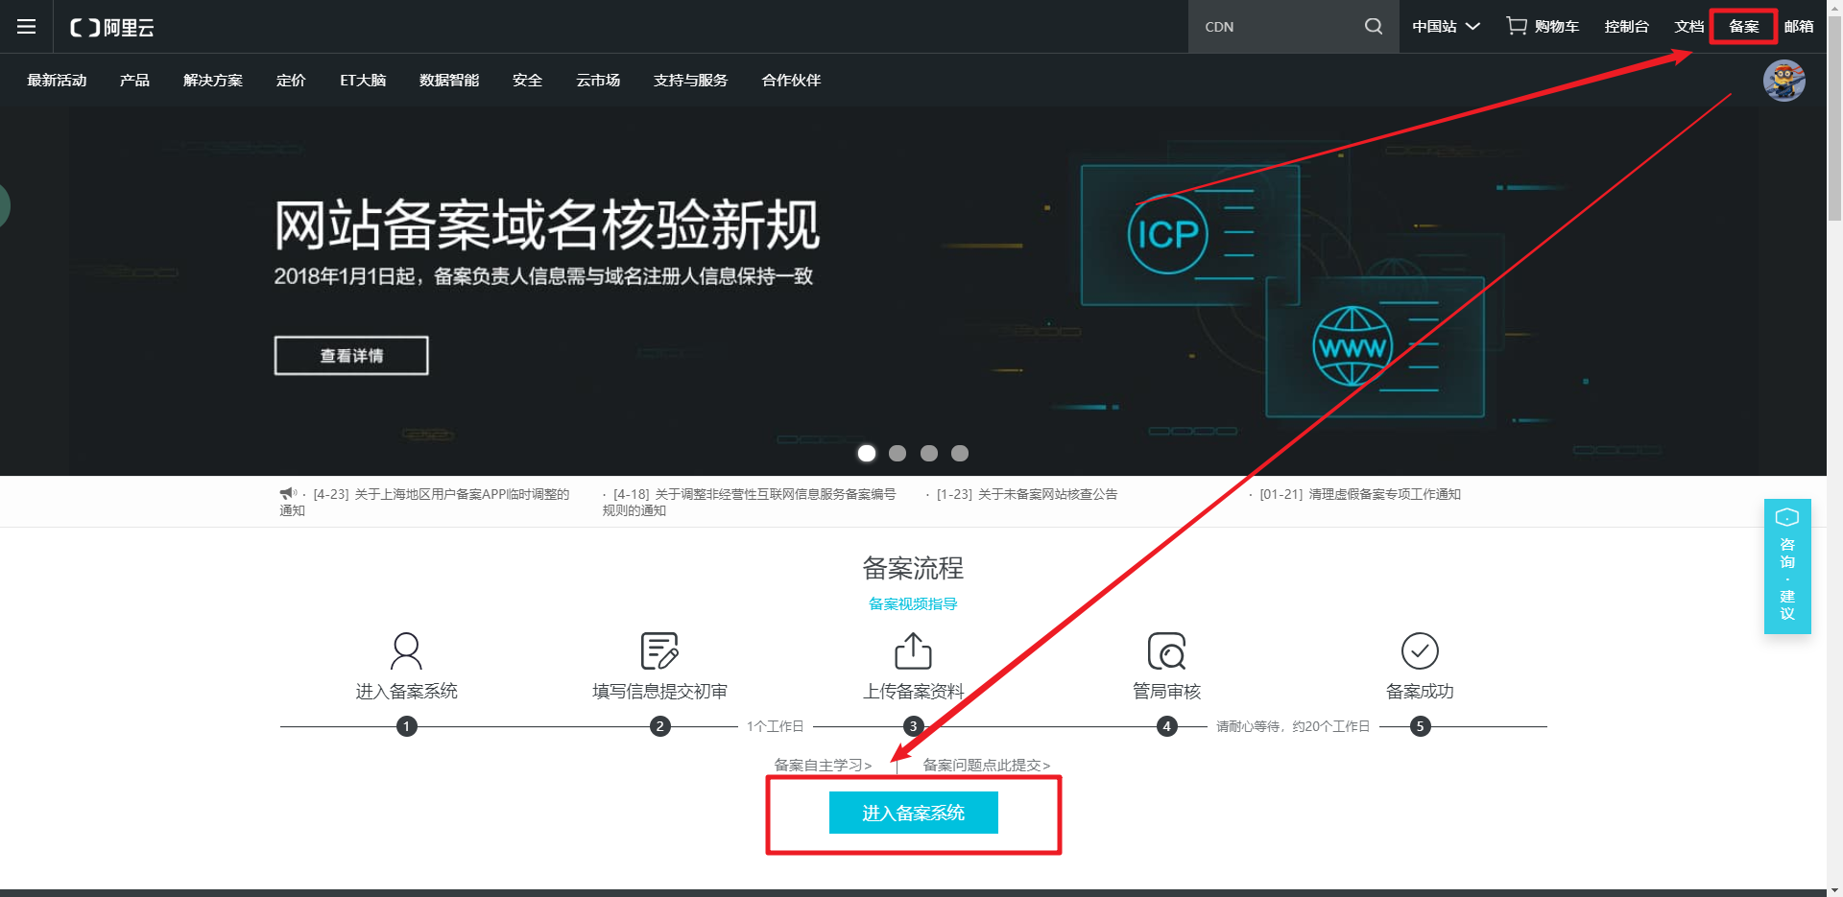Click the 上传备案资料 upload icon
Image resolution: width=1843 pixels, height=897 pixels.
point(912,650)
